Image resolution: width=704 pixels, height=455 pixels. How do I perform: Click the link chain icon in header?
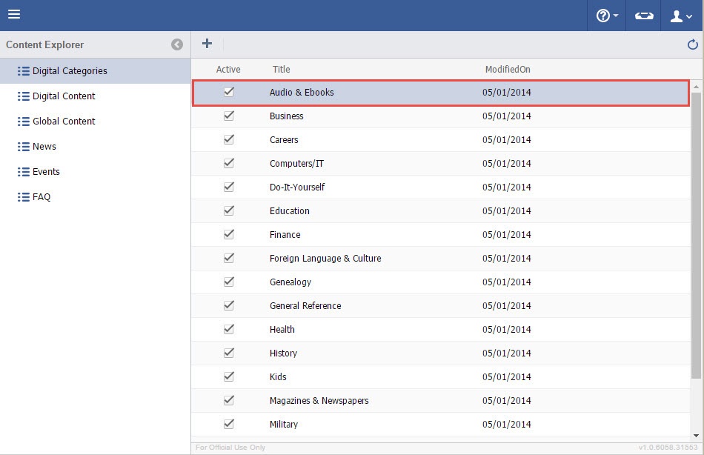[644, 16]
